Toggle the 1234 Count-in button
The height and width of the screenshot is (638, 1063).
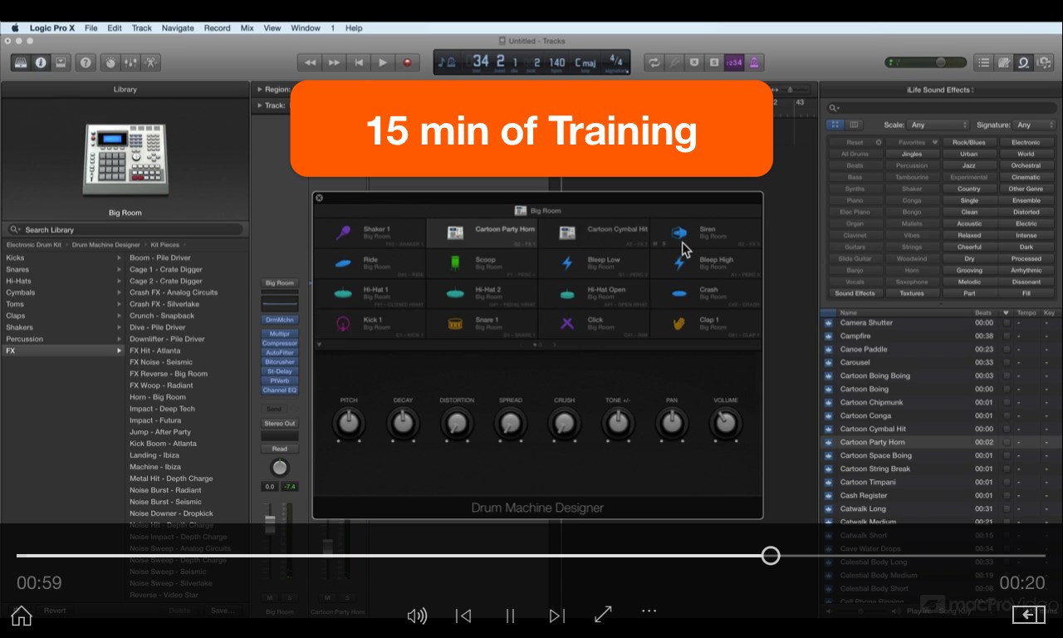[x=734, y=62]
